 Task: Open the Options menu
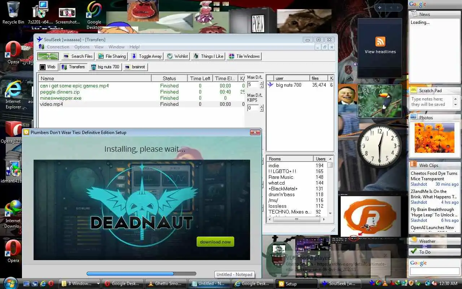click(x=82, y=47)
